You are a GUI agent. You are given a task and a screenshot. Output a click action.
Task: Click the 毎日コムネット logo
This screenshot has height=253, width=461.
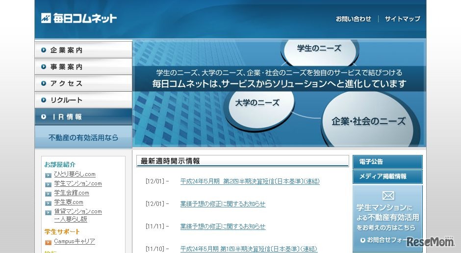coord(79,18)
